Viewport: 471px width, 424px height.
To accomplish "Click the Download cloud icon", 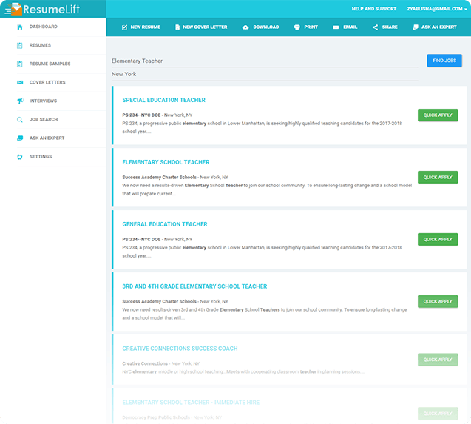I will coord(245,27).
